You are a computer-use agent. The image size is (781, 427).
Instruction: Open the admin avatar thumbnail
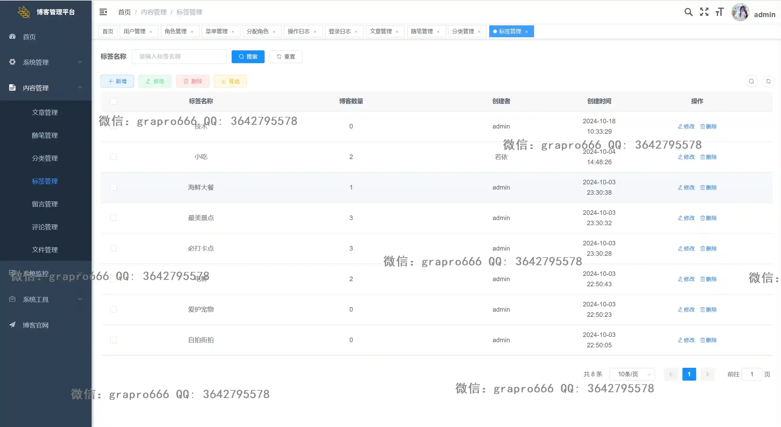pyautogui.click(x=740, y=12)
